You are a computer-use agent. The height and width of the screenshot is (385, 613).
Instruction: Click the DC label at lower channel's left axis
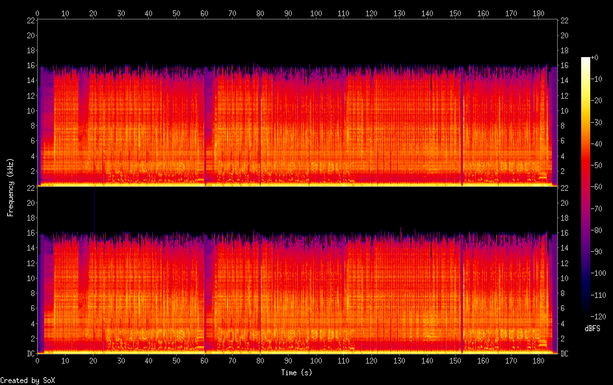coord(30,354)
